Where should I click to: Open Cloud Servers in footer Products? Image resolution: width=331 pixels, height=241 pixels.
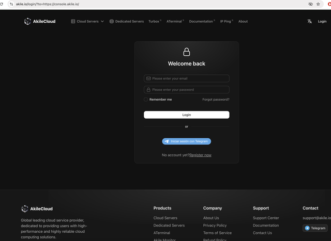pyautogui.click(x=165, y=218)
